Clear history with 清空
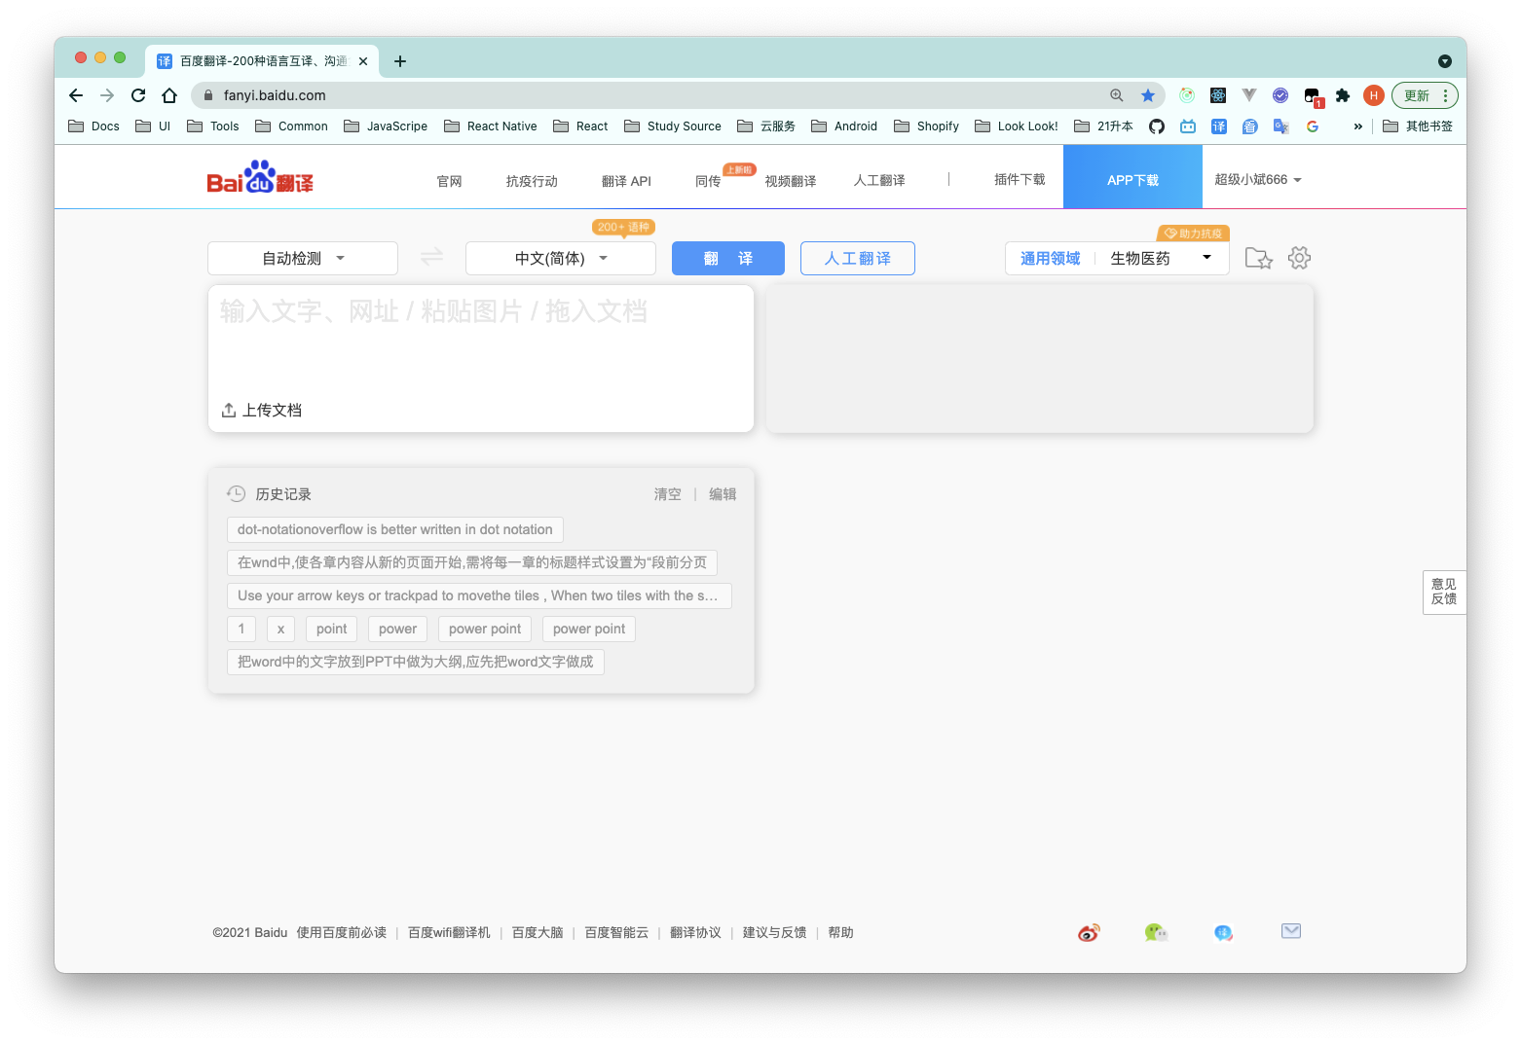1521x1045 pixels. pyautogui.click(x=668, y=494)
